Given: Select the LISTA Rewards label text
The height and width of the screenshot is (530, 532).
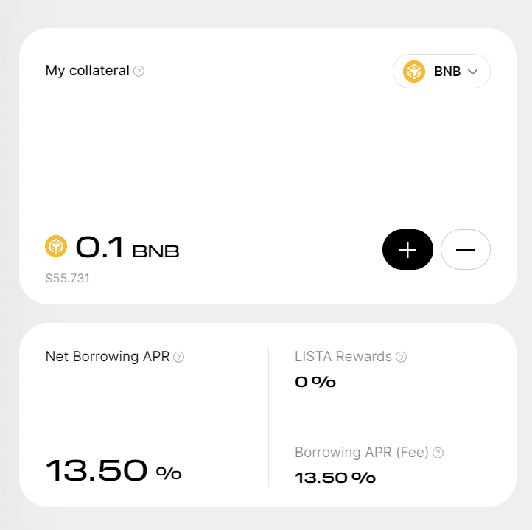Looking at the screenshot, I should [343, 357].
